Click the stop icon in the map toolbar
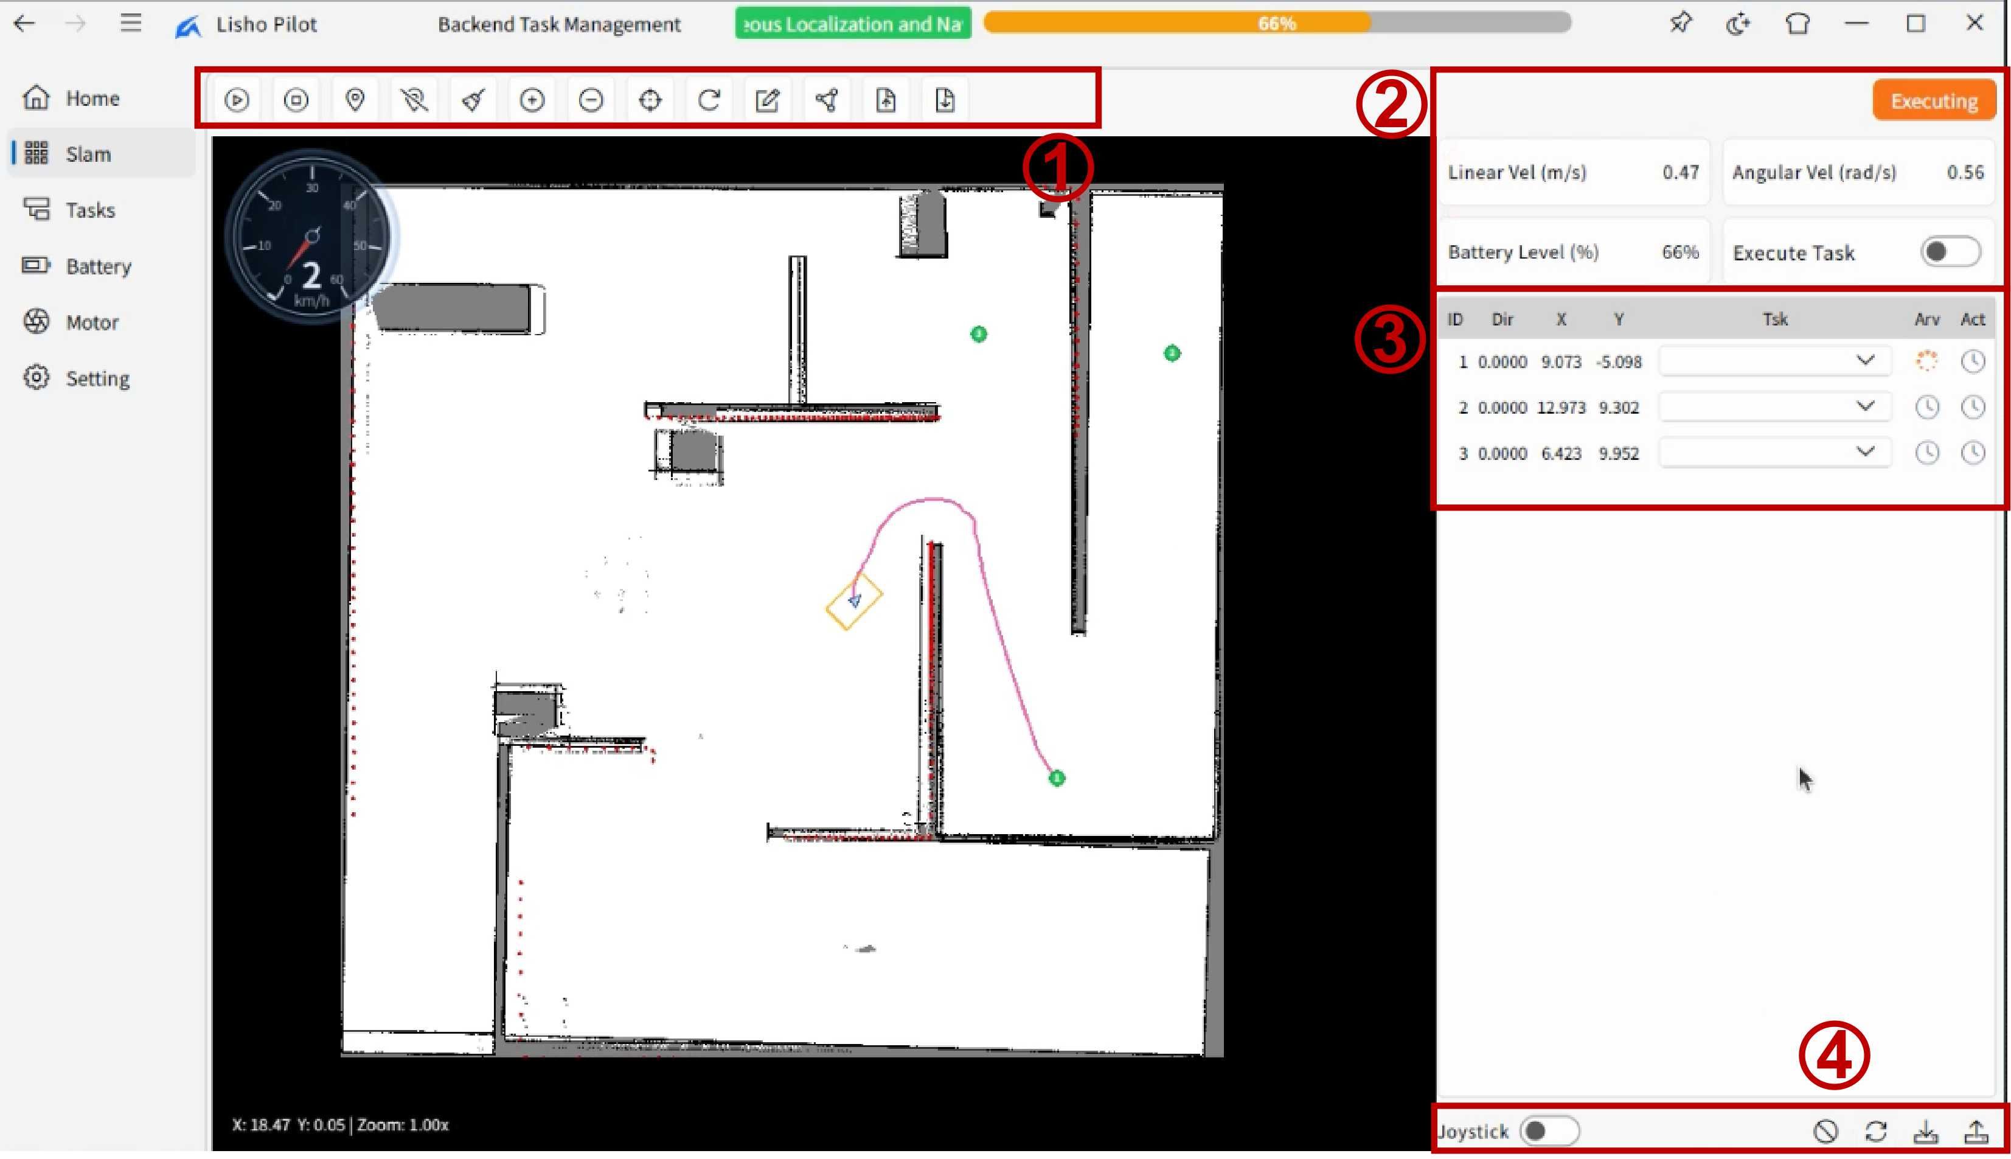This screenshot has width=2011, height=1159. coord(296,100)
